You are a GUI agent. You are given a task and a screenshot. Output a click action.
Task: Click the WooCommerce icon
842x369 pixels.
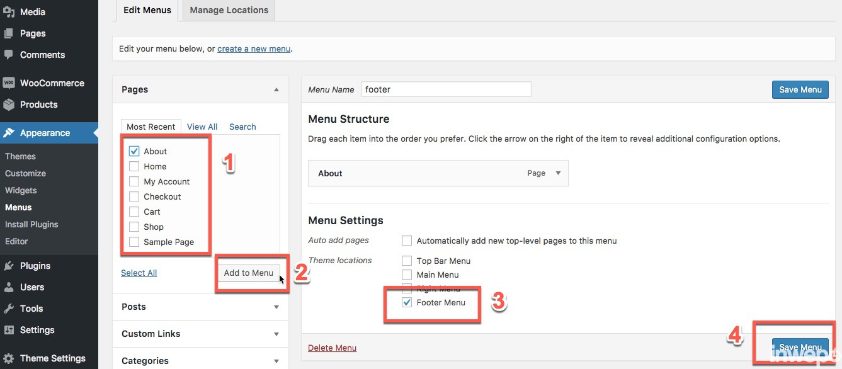click(x=10, y=82)
